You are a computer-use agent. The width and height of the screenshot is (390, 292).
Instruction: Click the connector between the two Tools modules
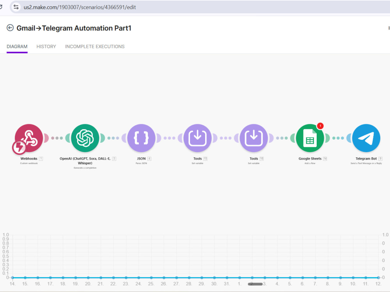(225, 138)
